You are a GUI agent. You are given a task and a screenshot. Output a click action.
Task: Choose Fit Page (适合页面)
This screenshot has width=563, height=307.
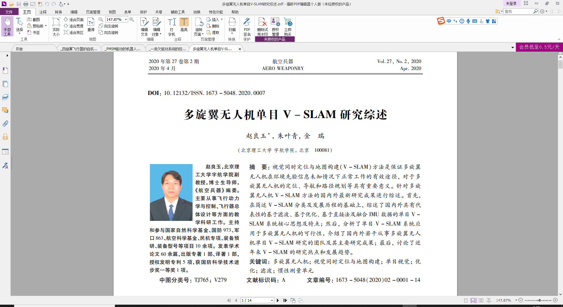[74, 20]
